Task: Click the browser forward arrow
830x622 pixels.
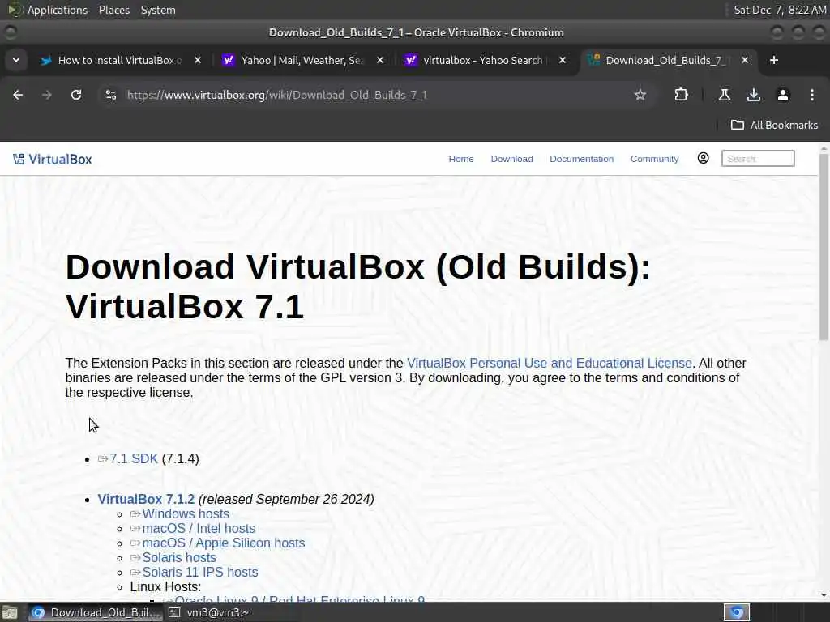Action: [47, 95]
